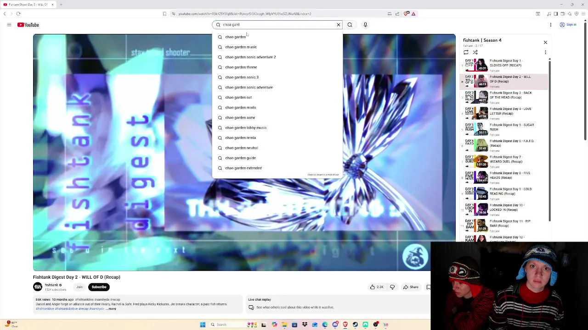
Task: Click the browser address URL field
Action: point(244,14)
